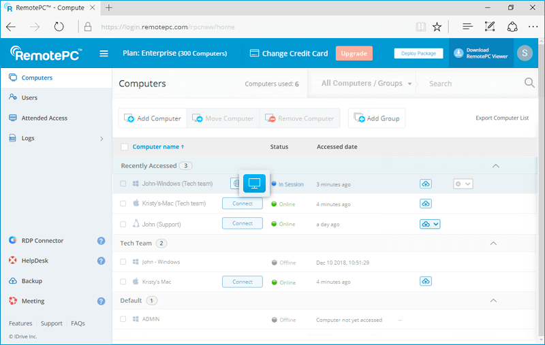The image size is (545, 345).
Task: Check the John (Support) checkbox
Action: [x=123, y=224]
